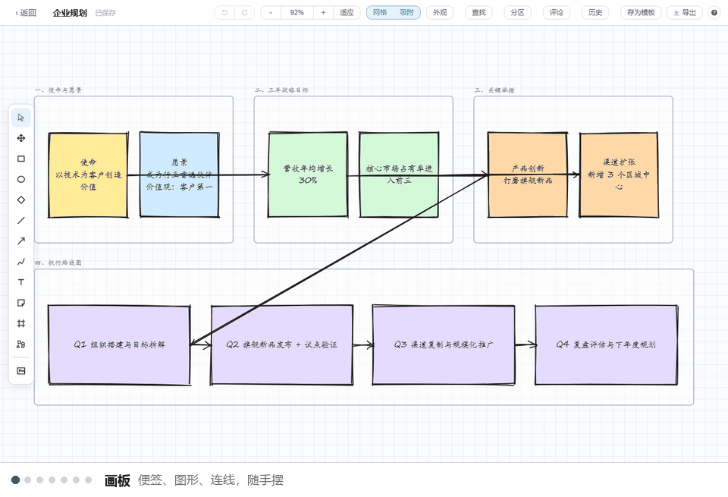The image size is (728, 497).
Task: Undo the last action
Action: [224, 13]
